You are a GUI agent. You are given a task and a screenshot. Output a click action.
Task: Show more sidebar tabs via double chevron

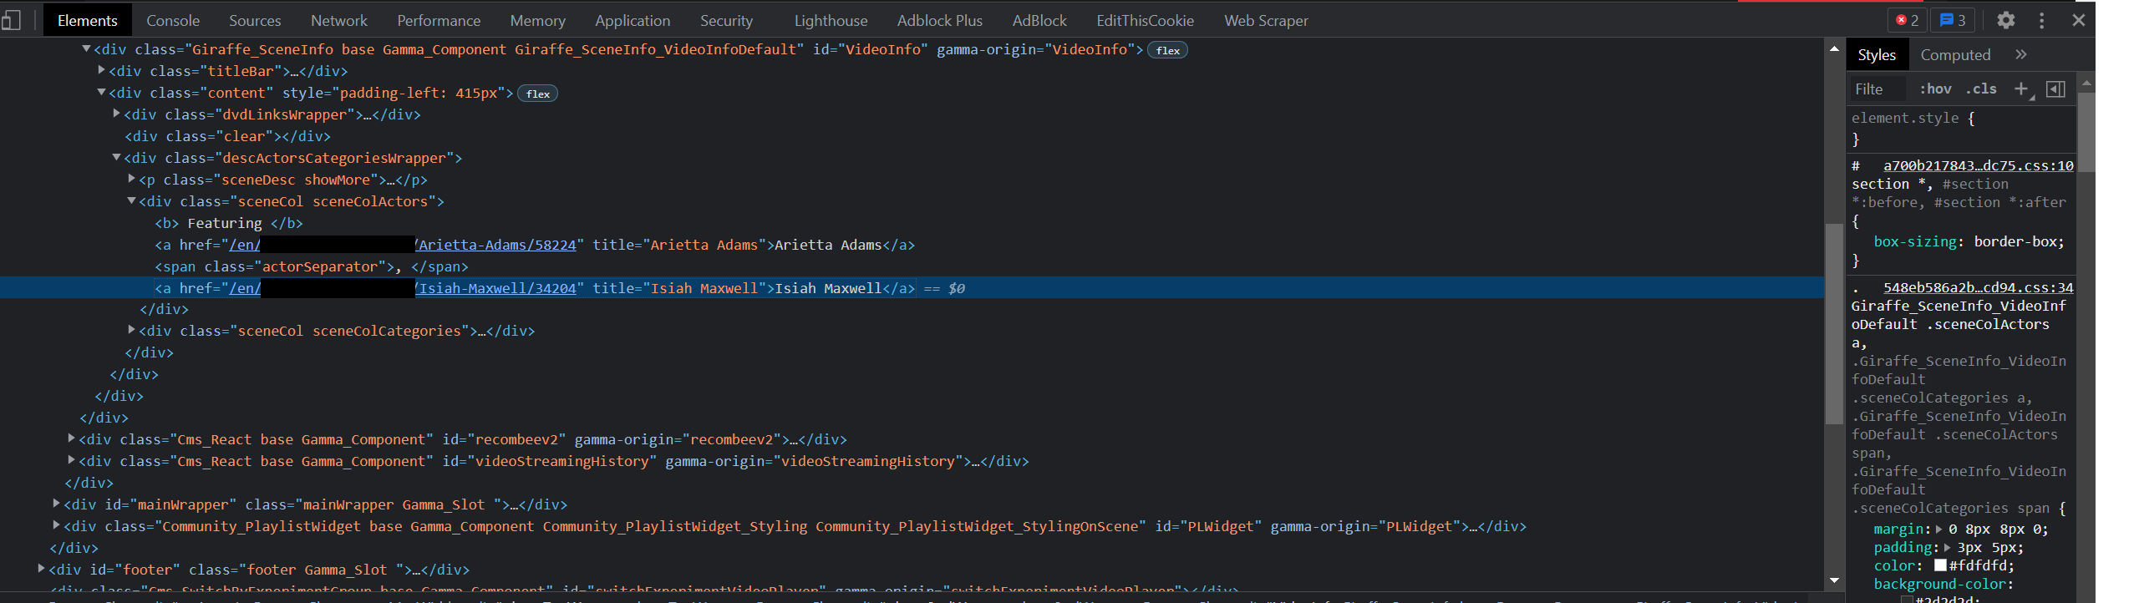[x=2020, y=54]
